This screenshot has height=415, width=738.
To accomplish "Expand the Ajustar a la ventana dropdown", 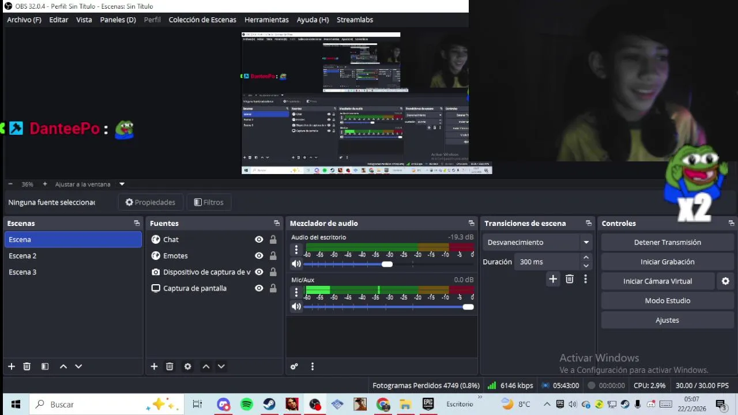I will 122,184.
